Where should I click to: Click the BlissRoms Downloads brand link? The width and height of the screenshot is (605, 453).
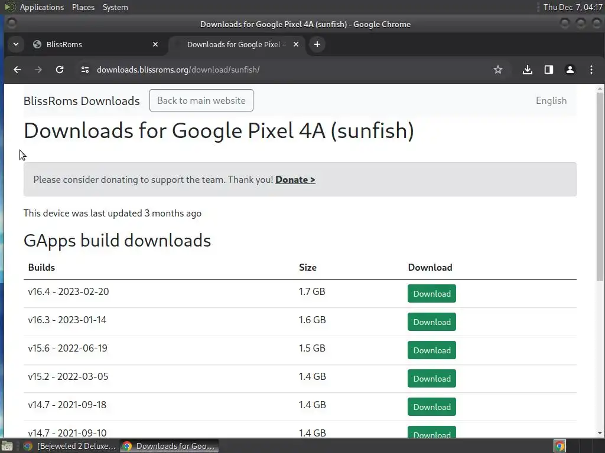coord(82,101)
